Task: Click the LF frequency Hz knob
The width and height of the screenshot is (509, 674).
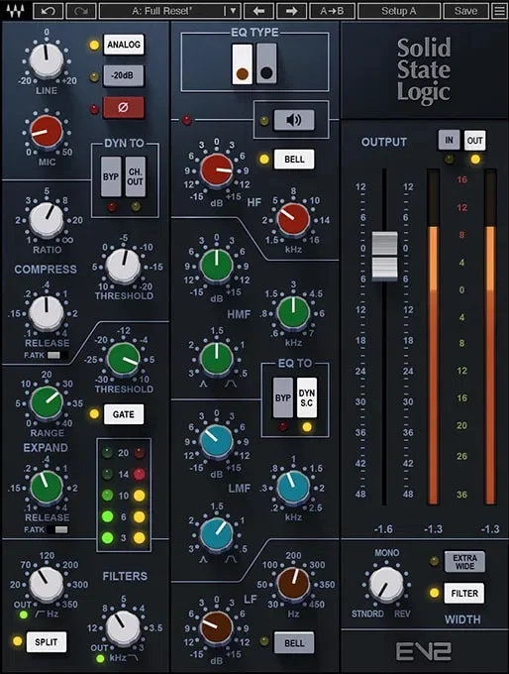Action: (x=293, y=584)
